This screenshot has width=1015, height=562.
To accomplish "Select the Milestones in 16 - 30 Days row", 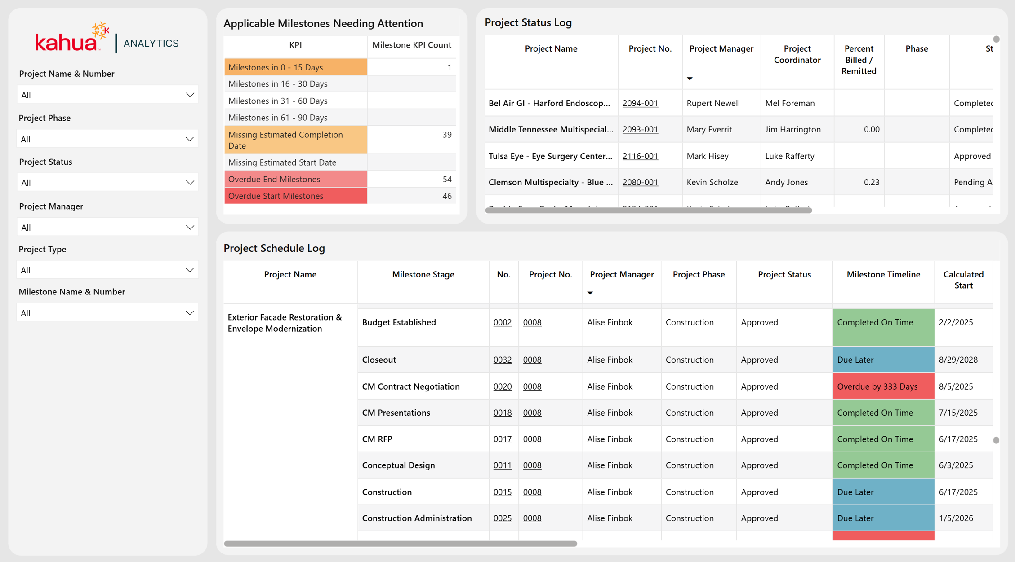I will (x=296, y=84).
